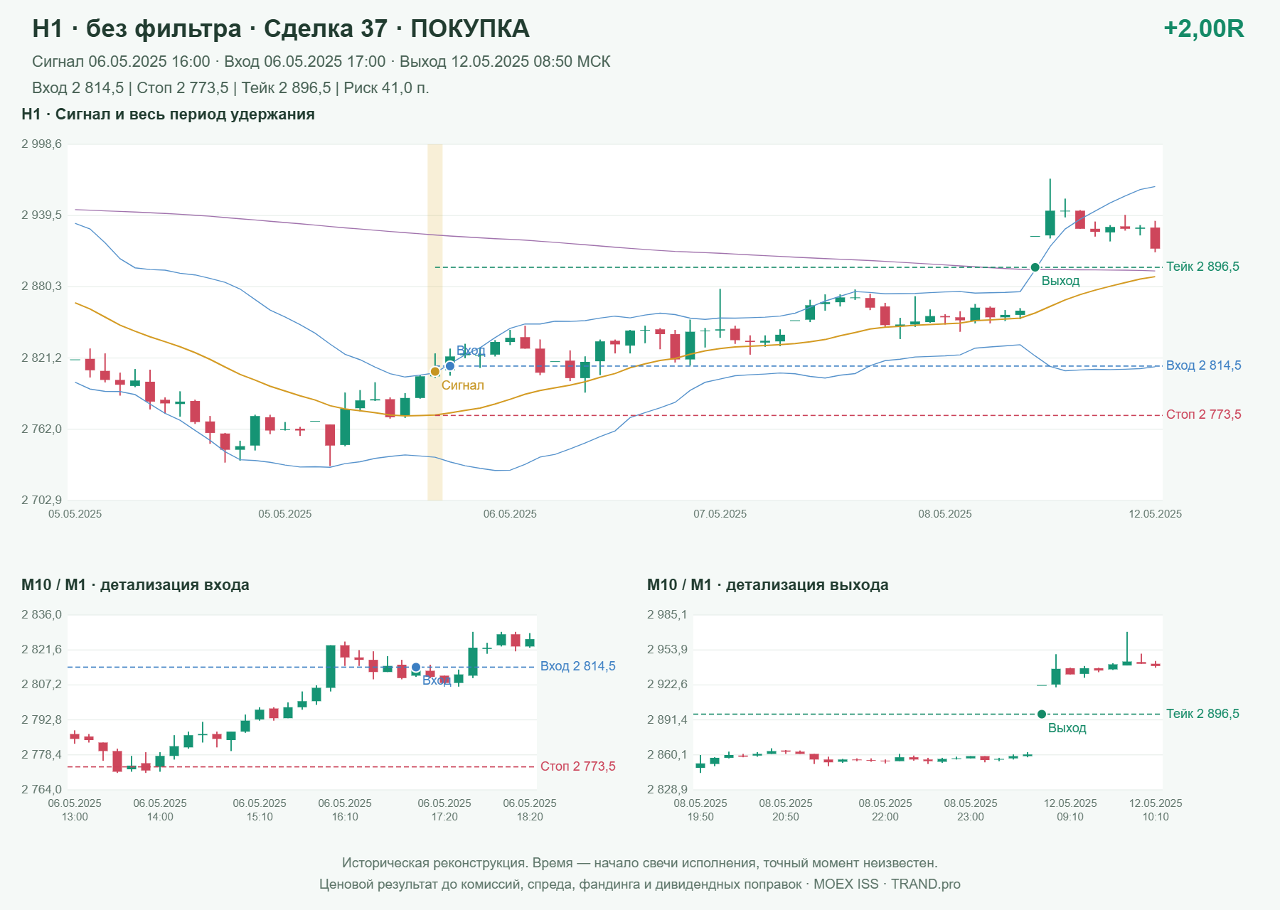The height and width of the screenshot is (910, 1280).
Task: Click the 'MOEX ISS · TRAND.pro' footer text
Action: pyautogui.click(x=887, y=884)
